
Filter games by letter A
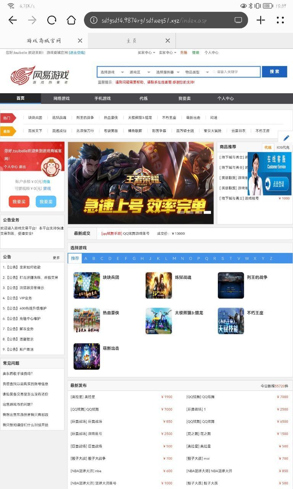click(x=86, y=259)
